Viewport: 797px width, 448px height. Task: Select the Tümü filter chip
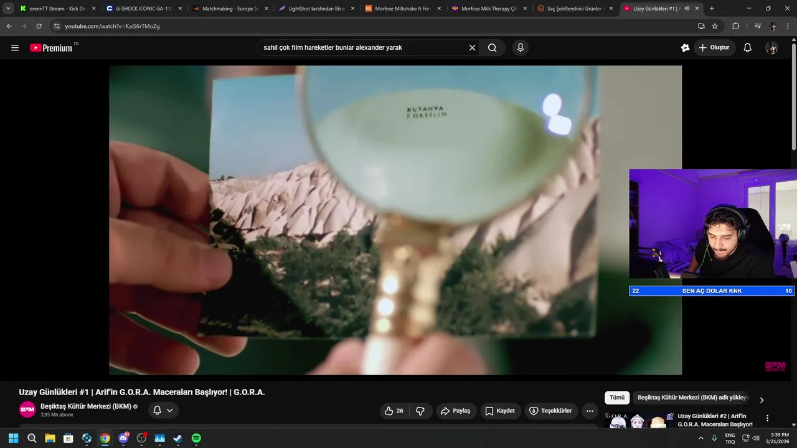[x=617, y=398]
